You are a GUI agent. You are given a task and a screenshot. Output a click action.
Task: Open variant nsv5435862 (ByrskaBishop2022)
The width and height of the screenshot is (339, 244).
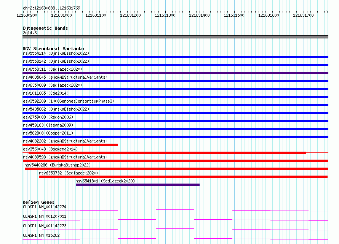(56, 109)
